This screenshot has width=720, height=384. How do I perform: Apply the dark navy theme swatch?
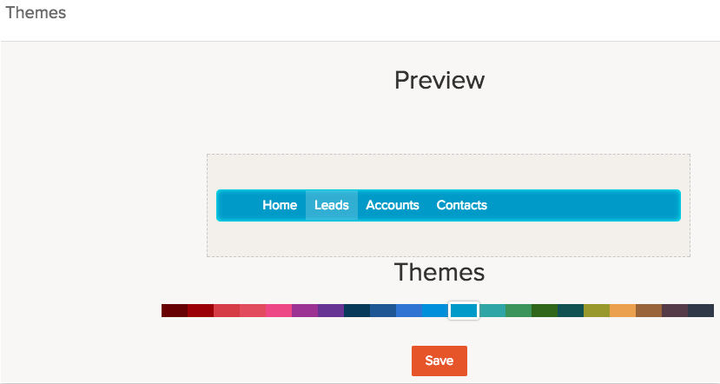[357, 310]
